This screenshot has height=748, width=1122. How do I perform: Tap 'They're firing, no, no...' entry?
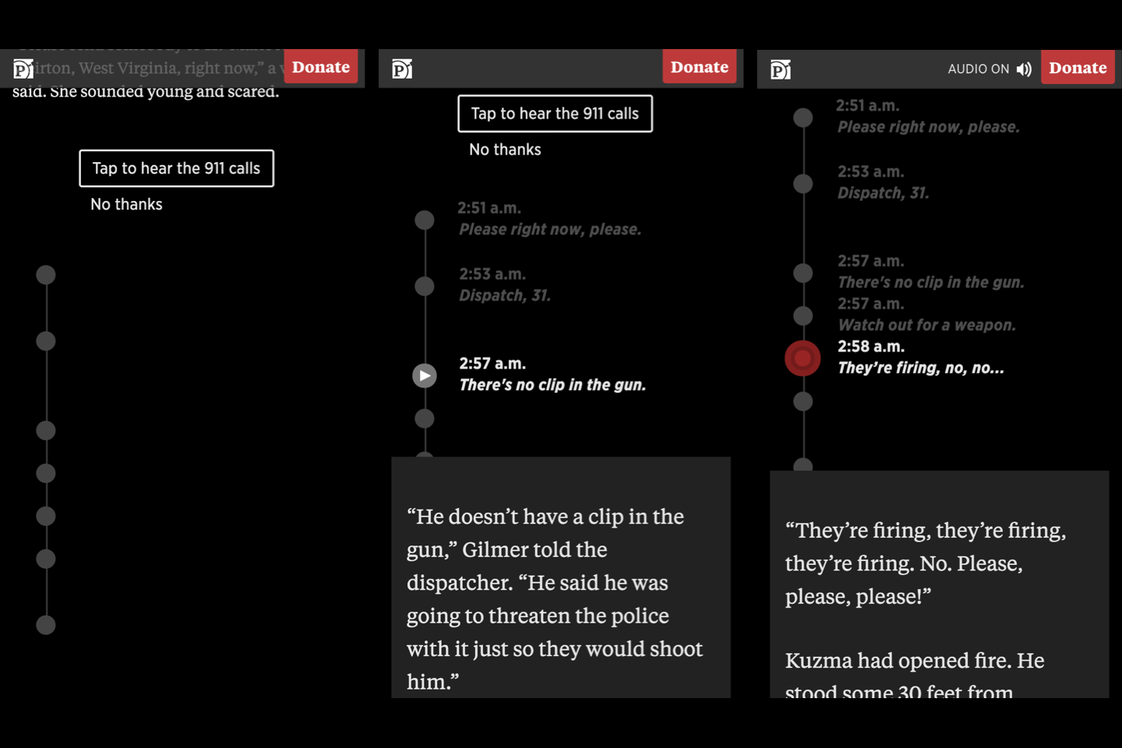(921, 368)
